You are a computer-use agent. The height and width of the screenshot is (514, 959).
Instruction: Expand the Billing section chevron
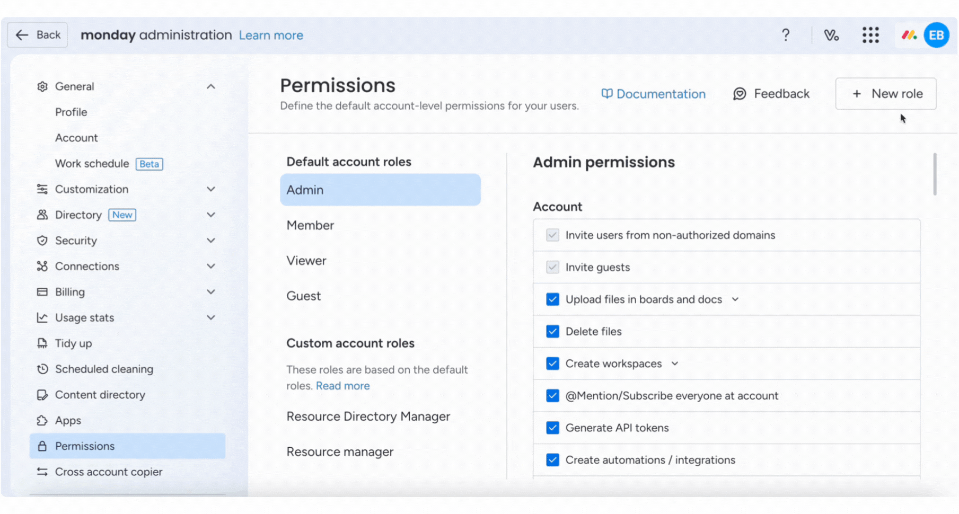click(x=211, y=292)
